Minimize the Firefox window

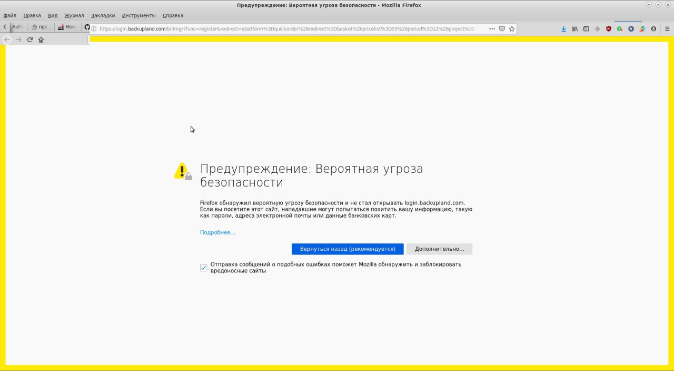tap(649, 5)
